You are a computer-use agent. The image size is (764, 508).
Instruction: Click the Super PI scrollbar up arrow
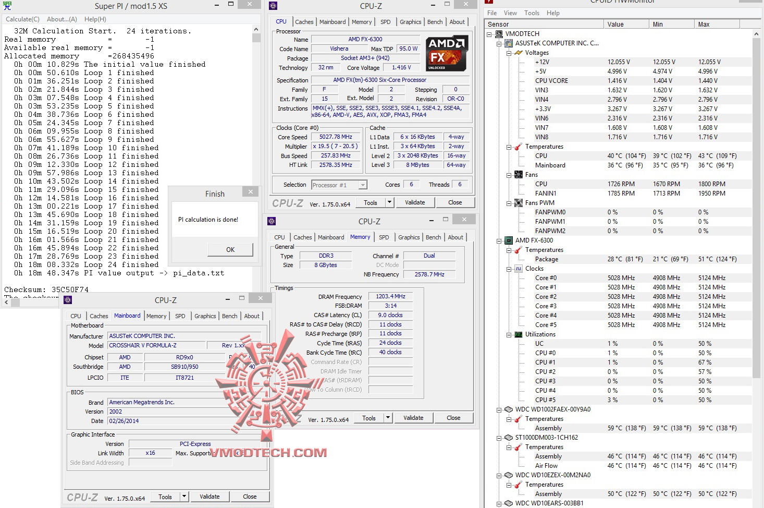click(256, 30)
